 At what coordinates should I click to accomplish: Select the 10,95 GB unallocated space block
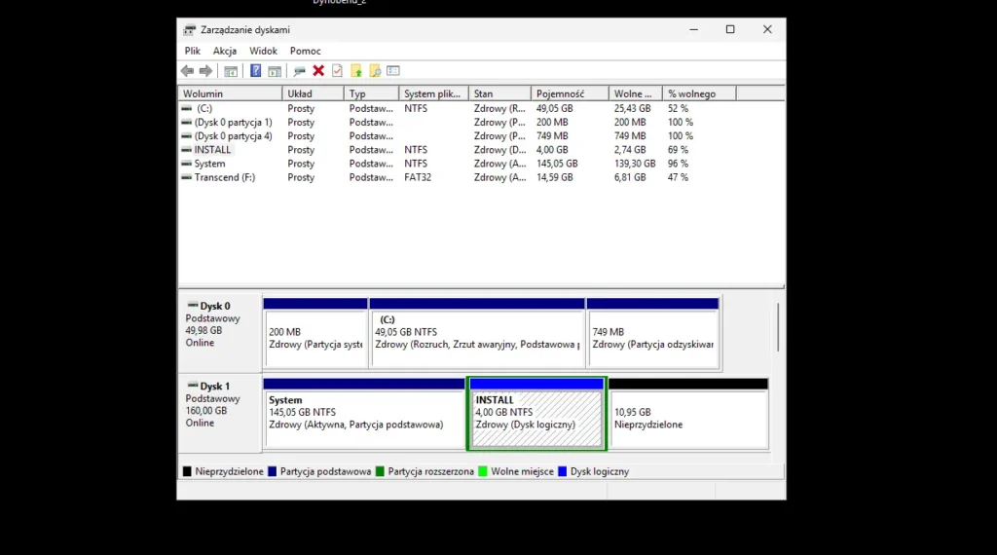pos(687,420)
